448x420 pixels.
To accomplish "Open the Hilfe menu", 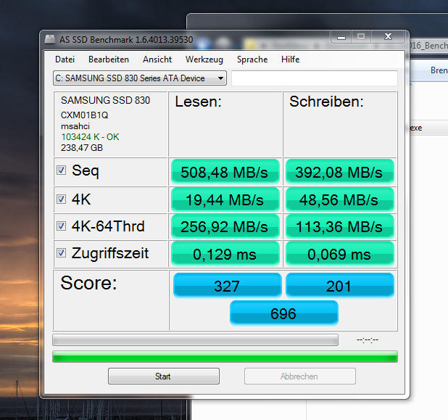I will click(x=290, y=59).
